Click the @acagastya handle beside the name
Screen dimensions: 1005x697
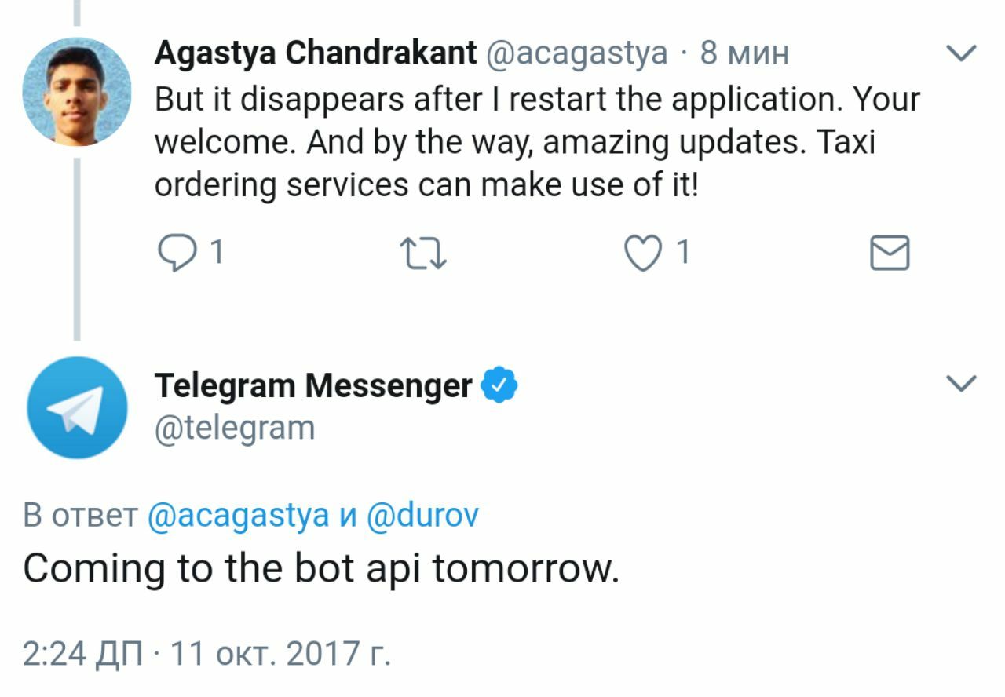[577, 53]
